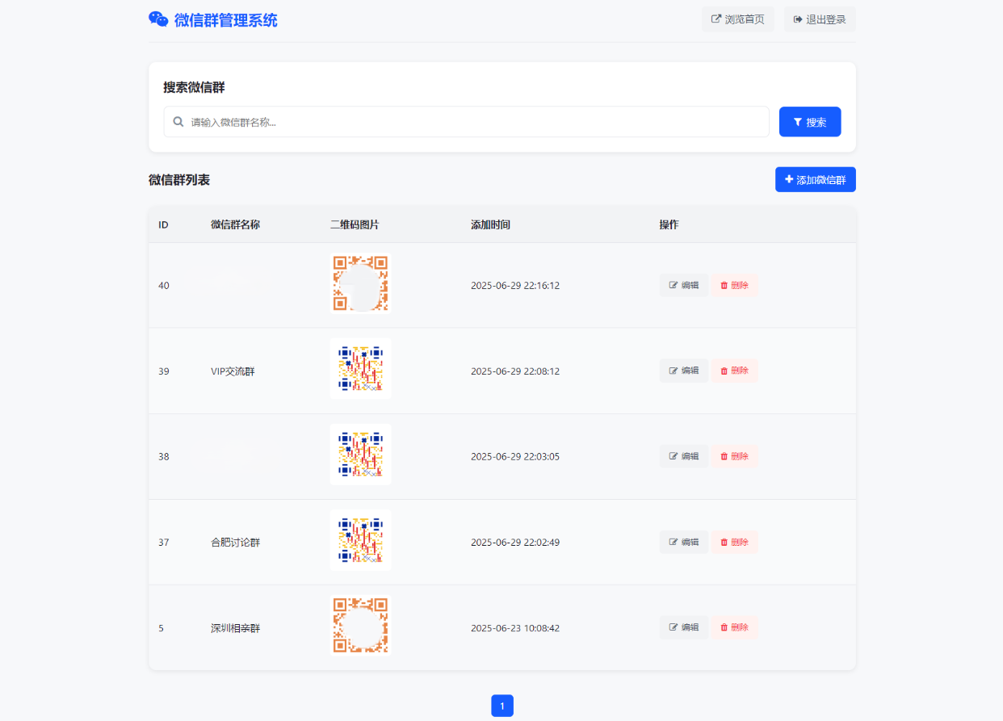Delete the 深圳相亲群 row
1003x721 pixels.
[x=735, y=627]
